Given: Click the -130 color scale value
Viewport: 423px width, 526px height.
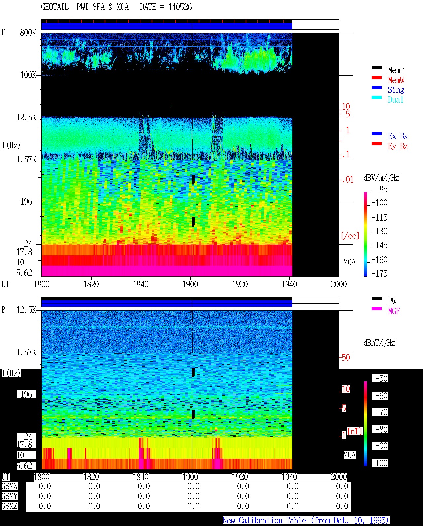Looking at the screenshot, I should (379, 231).
